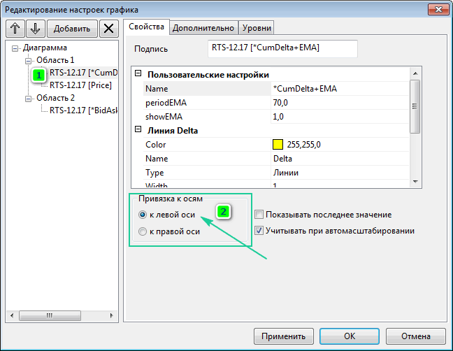Switch to the 'Дополнительно' tab

click(x=203, y=27)
